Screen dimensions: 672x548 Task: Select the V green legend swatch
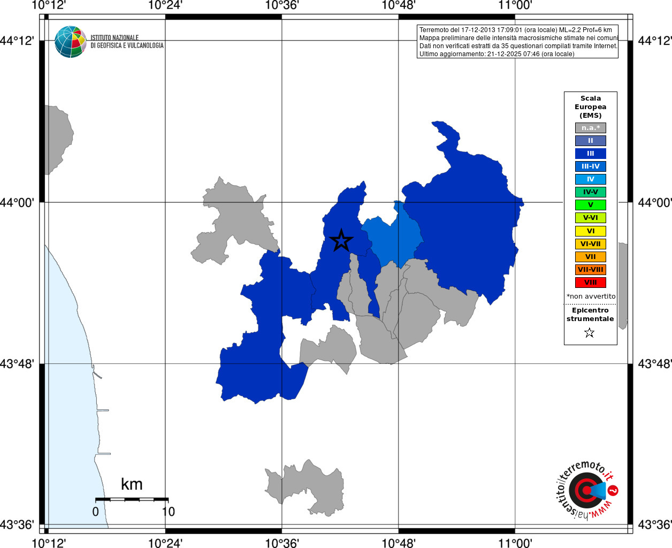point(591,205)
